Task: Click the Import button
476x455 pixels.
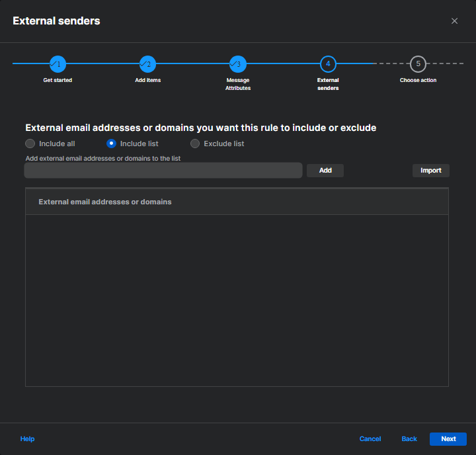Action: coord(431,171)
